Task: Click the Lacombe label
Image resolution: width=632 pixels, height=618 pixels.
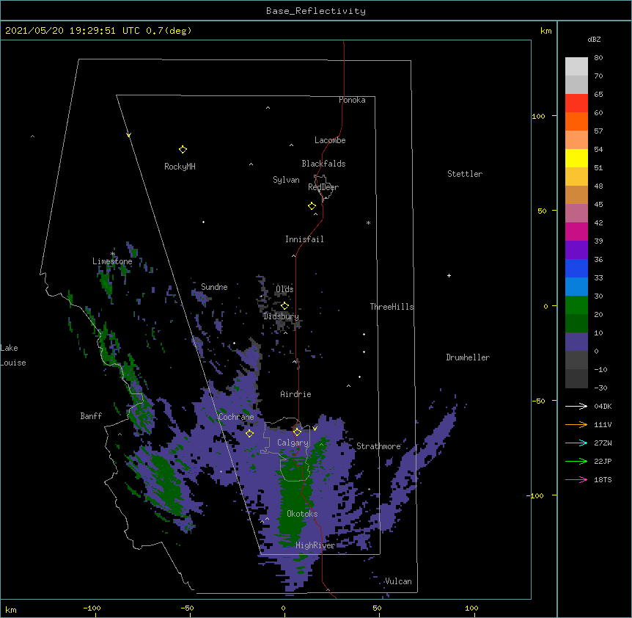Action: click(330, 140)
